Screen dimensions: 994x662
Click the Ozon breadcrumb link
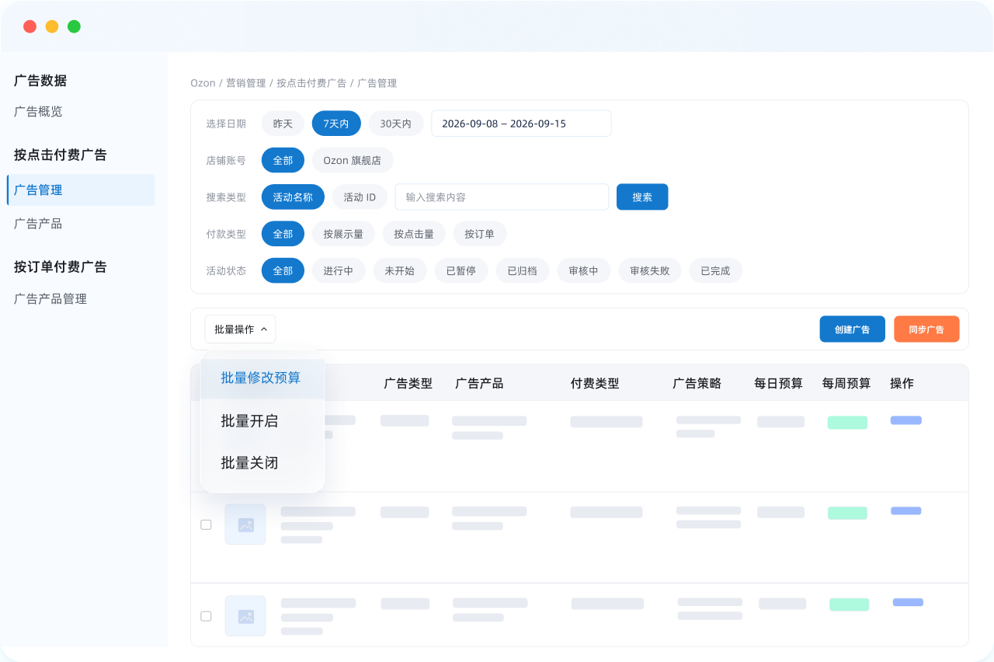[x=203, y=83]
